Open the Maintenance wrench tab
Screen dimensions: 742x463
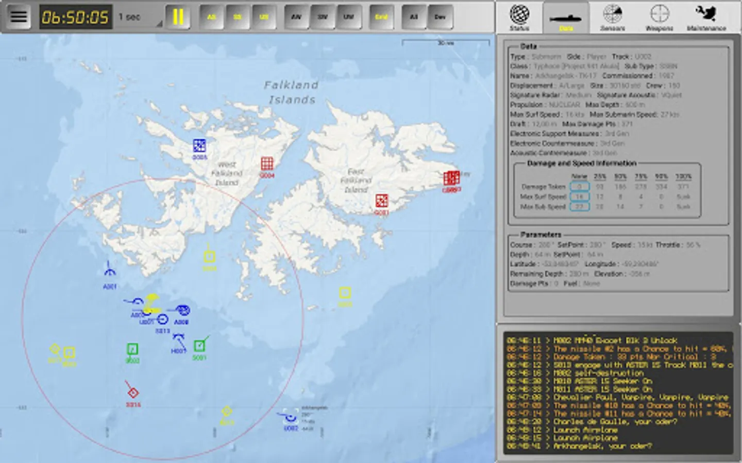tap(706, 17)
